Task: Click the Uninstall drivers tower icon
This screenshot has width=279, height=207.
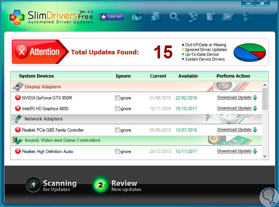Action: (211, 17)
